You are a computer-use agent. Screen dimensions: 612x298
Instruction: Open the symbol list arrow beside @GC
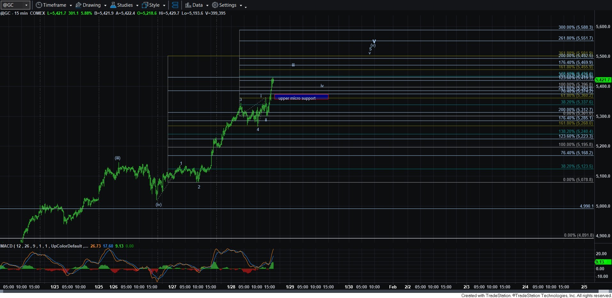26,5
